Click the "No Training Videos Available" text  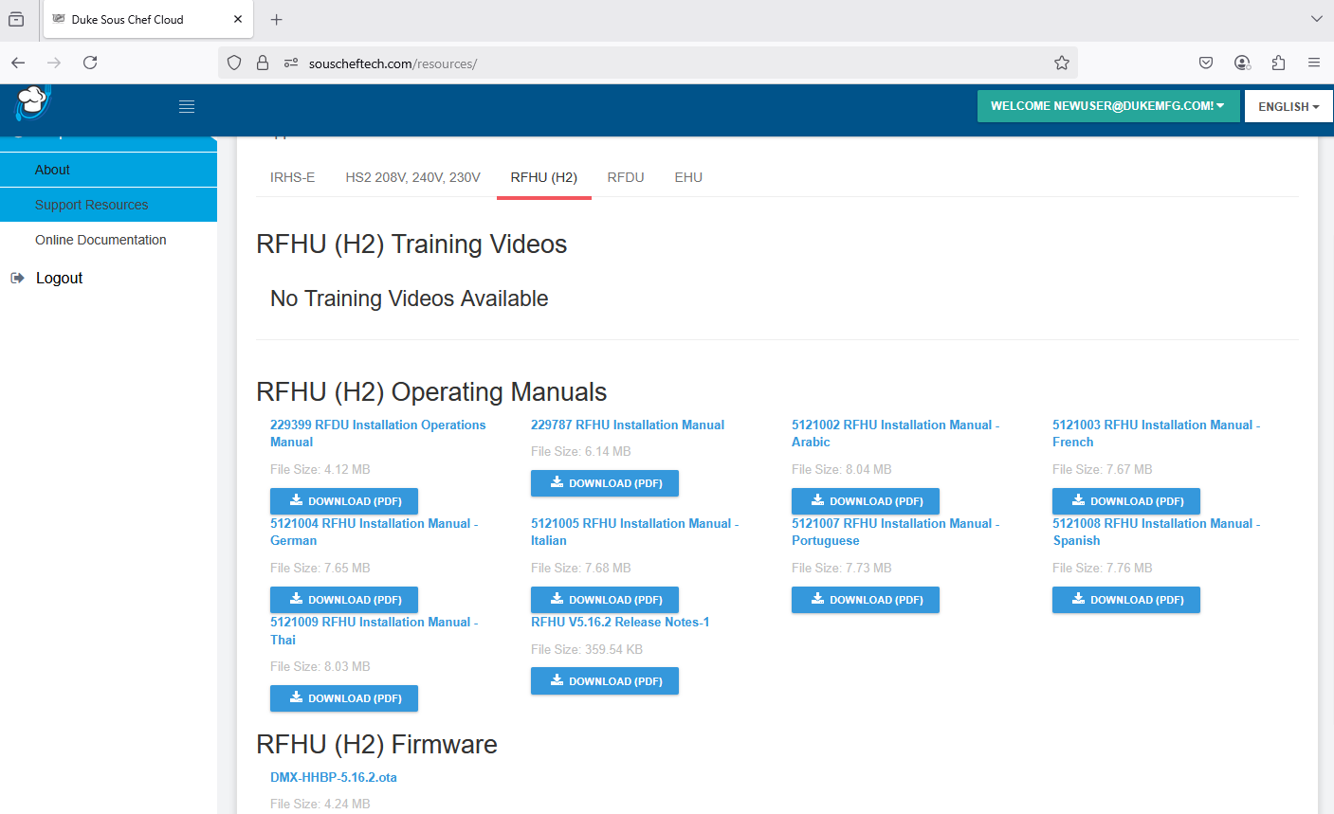pyautogui.click(x=410, y=298)
